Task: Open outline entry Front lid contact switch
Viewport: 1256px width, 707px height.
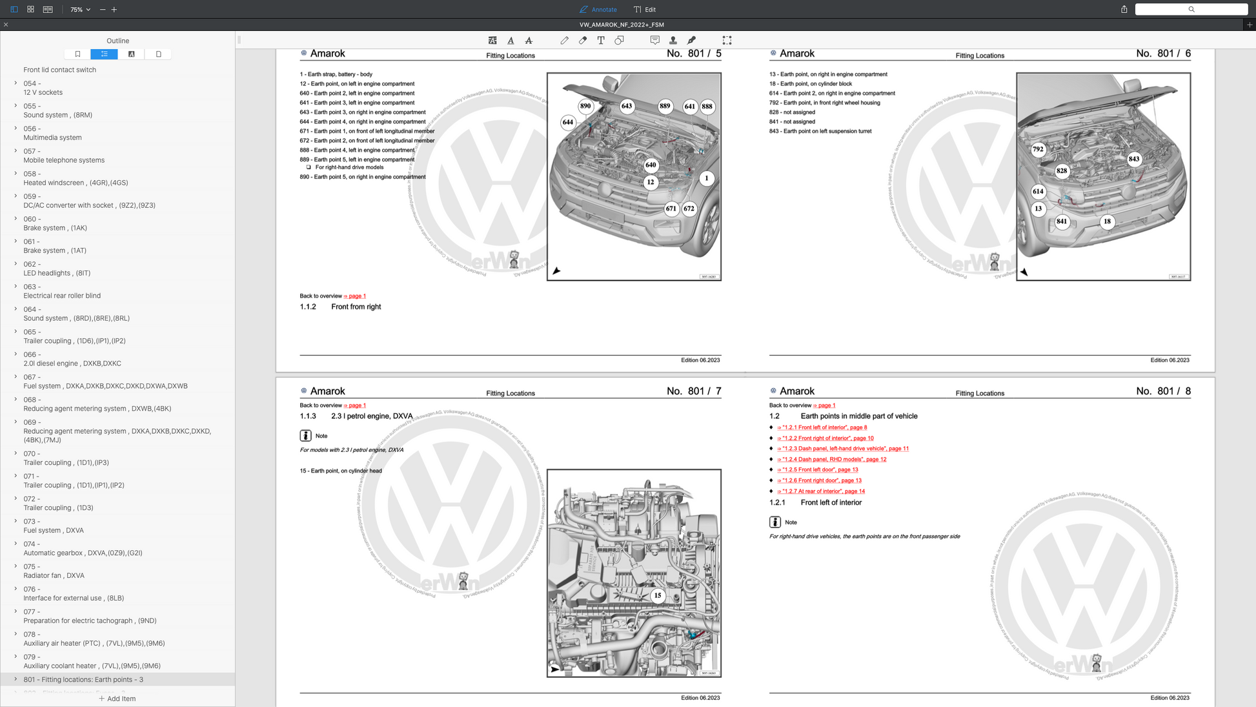Action: (x=59, y=70)
